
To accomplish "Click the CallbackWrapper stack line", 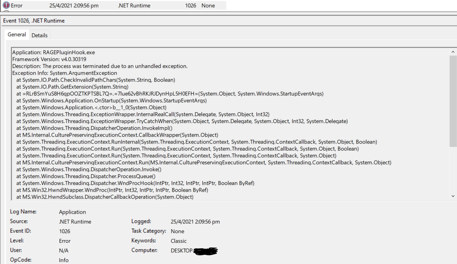I will pos(117,135).
